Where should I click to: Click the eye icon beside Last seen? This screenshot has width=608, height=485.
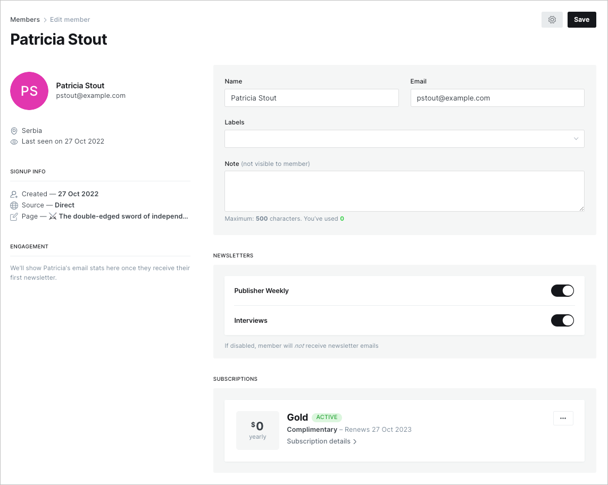coord(14,142)
